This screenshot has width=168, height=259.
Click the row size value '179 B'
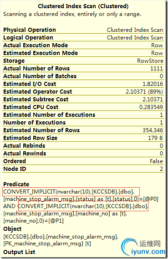pos(155,138)
